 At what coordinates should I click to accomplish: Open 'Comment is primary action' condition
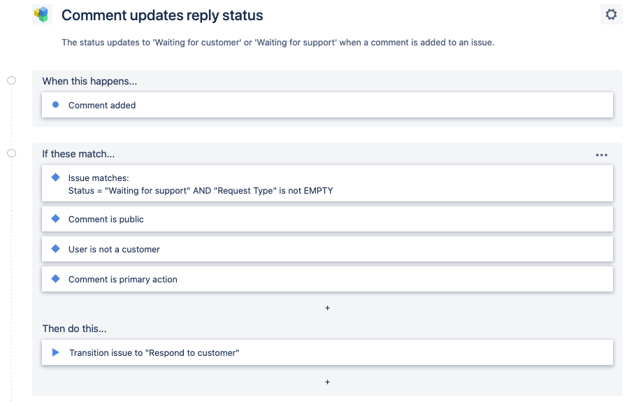327,279
